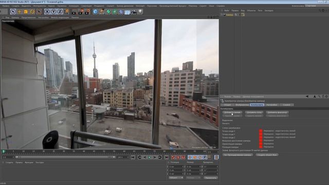Switch to the Изображение tab

[x=242, y=105]
